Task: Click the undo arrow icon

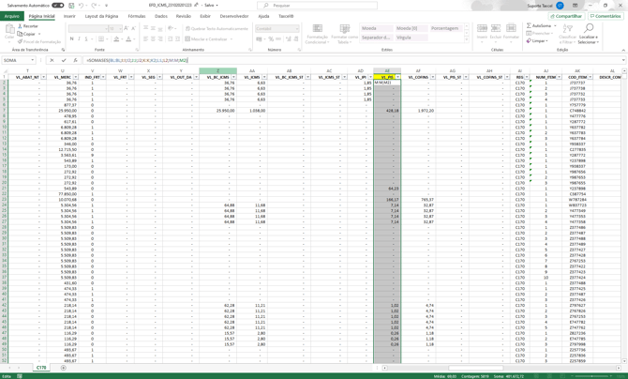Action: coord(81,6)
